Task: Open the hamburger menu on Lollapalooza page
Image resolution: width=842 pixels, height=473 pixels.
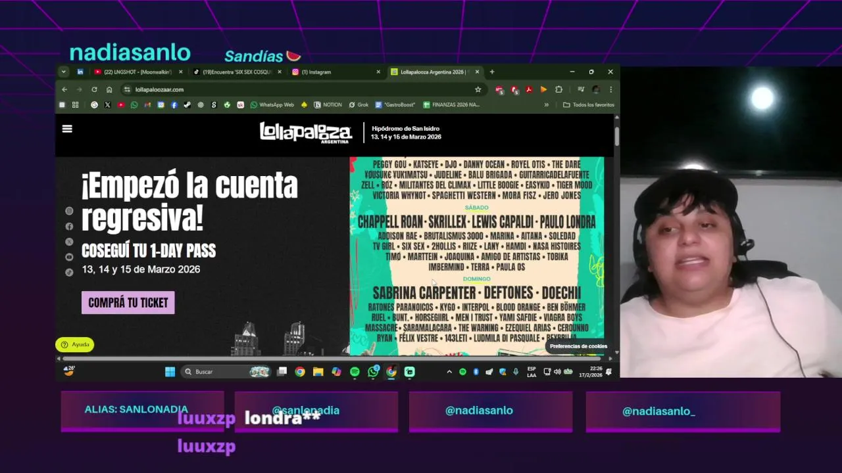Action: coord(67,129)
